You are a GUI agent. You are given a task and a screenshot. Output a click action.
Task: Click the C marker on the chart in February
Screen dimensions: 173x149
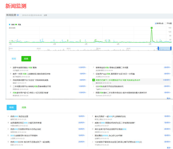[42, 39]
